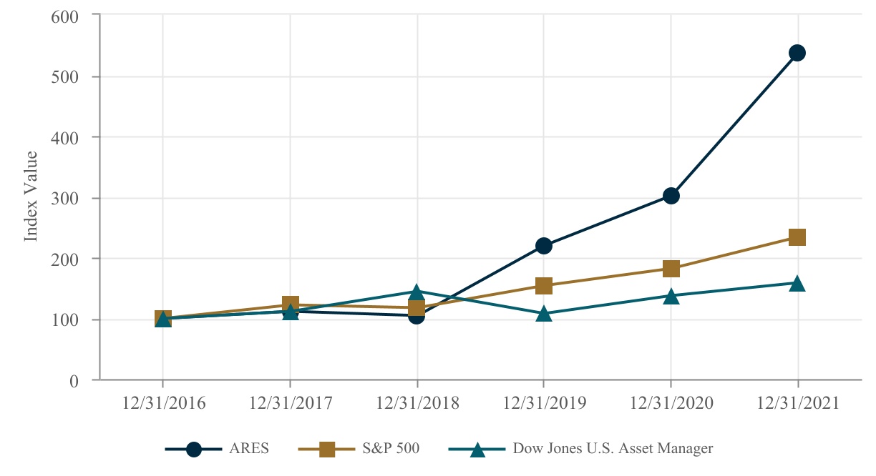Click the ARES circle marker in the legend

point(194,449)
